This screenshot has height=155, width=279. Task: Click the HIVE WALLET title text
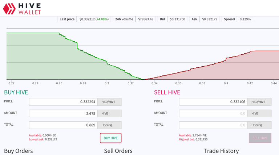29,9
